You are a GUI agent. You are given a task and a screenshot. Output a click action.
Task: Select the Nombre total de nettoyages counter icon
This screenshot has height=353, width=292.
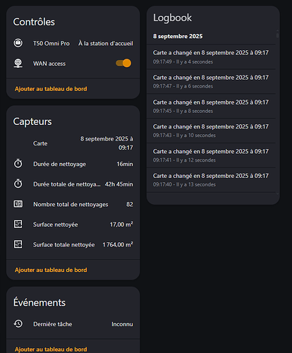pyautogui.click(x=18, y=204)
